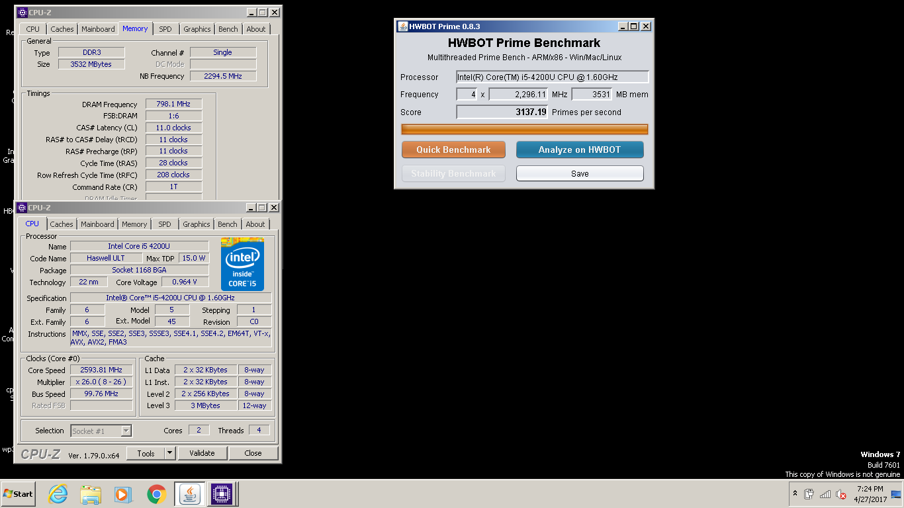Click the Validate button in CPU-Z
The image size is (904, 508).
tap(202, 453)
